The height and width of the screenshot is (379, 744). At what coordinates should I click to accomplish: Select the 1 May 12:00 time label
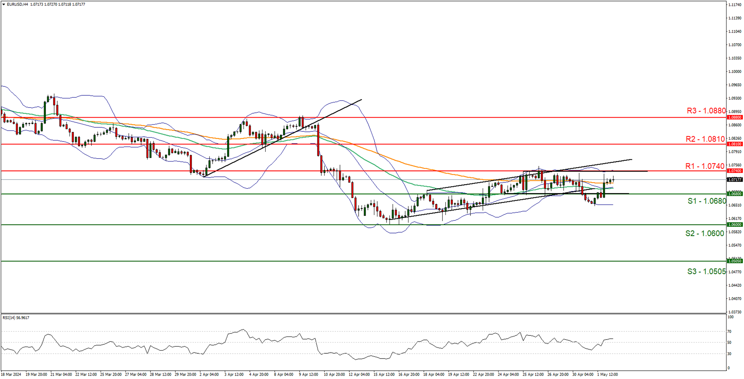coord(607,374)
